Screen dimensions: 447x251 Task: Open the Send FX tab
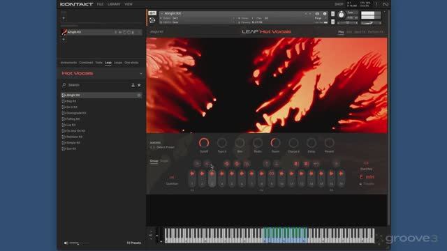(360, 32)
